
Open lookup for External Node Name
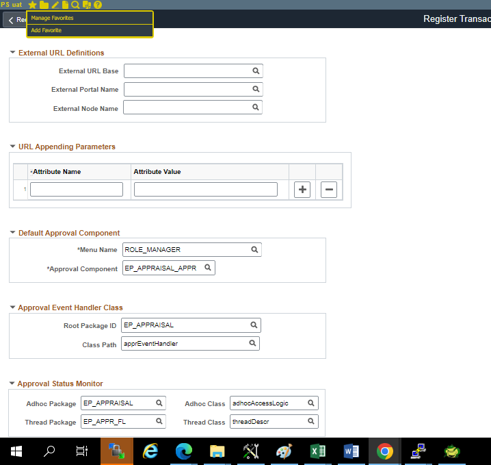[256, 108]
